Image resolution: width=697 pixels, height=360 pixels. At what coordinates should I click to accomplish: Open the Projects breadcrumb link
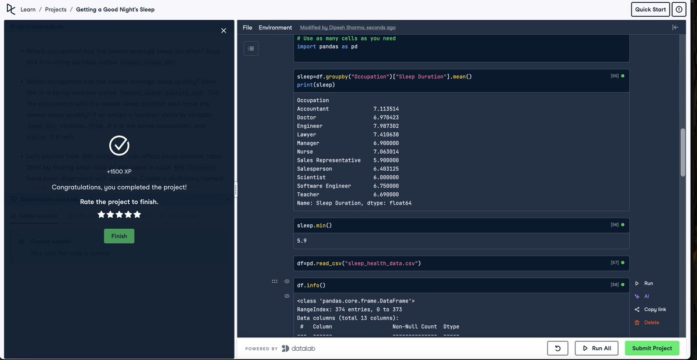[x=56, y=9]
